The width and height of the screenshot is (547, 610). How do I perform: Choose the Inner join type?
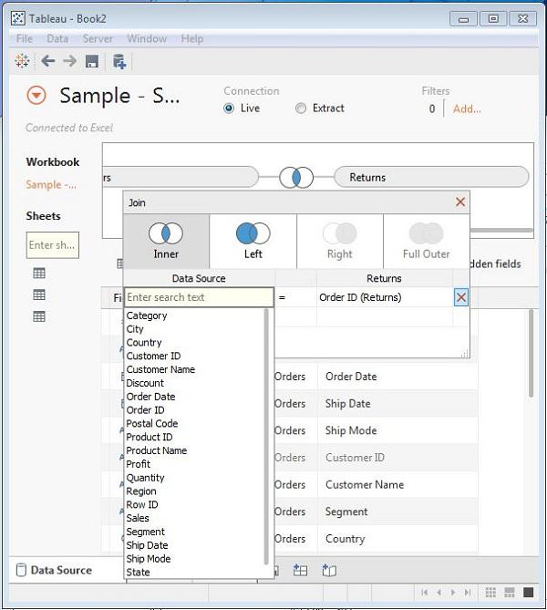tap(166, 242)
